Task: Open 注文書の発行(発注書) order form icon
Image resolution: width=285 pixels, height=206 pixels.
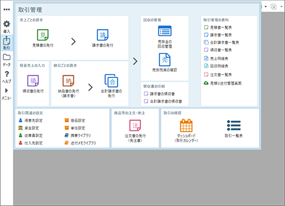Action: pyautogui.click(x=135, y=125)
